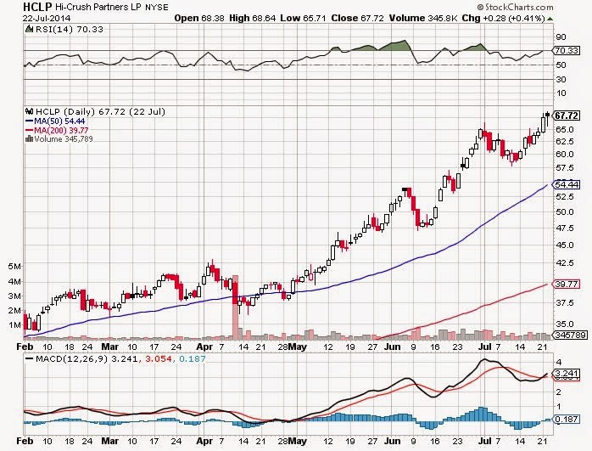592x451 pixels.
Task: Click the "HCLP (Daily) 67.72 (22 Jul)" legend
Action: pyautogui.click(x=100, y=111)
